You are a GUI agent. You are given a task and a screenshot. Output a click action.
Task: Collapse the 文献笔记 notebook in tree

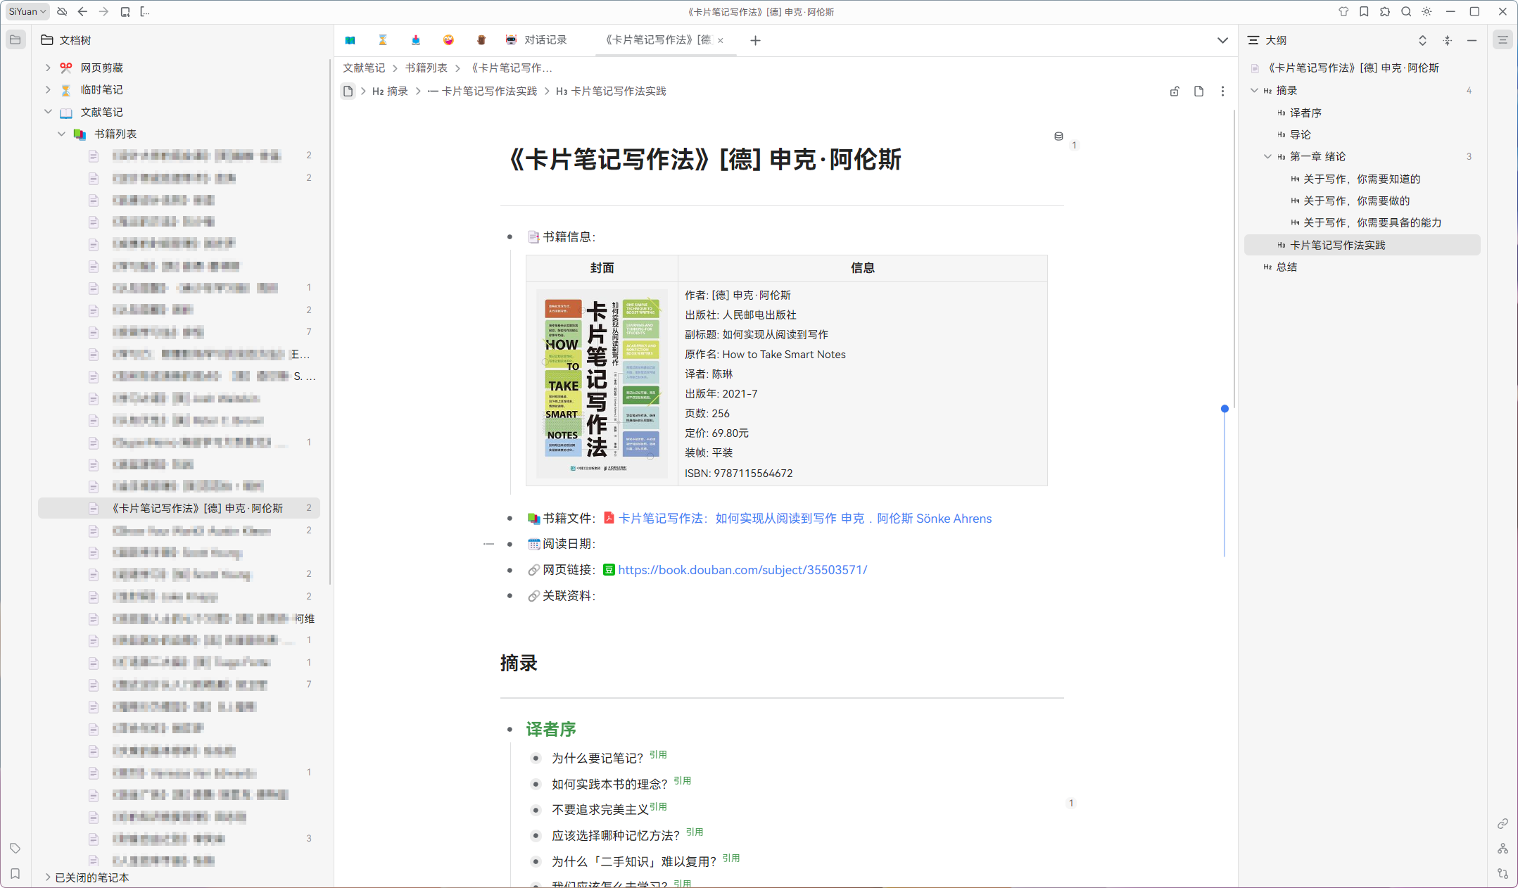pyautogui.click(x=47, y=111)
